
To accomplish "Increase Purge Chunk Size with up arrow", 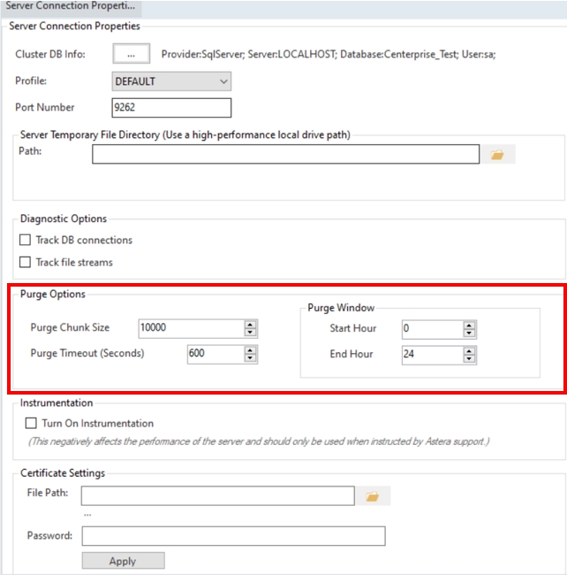I will (250, 324).
